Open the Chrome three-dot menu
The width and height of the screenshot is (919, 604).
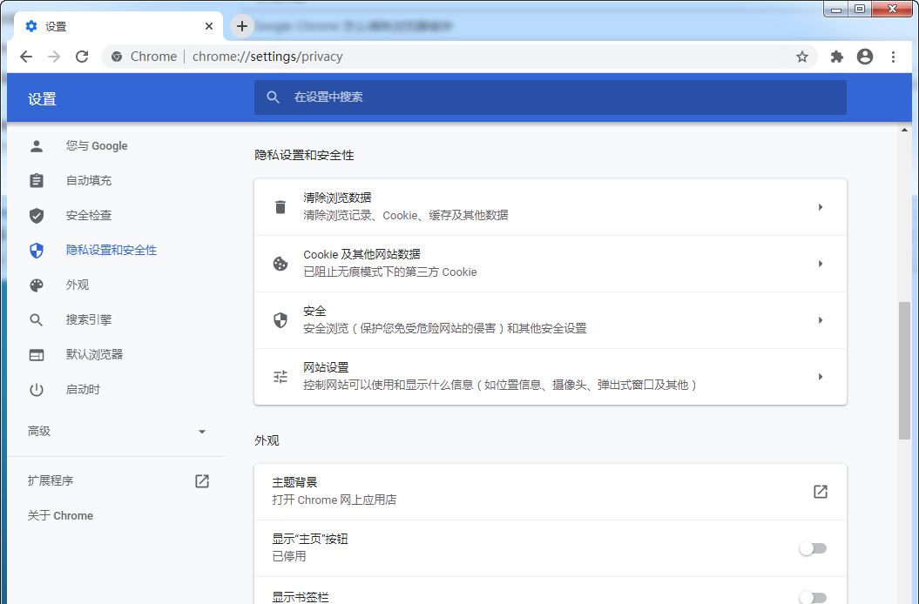893,57
